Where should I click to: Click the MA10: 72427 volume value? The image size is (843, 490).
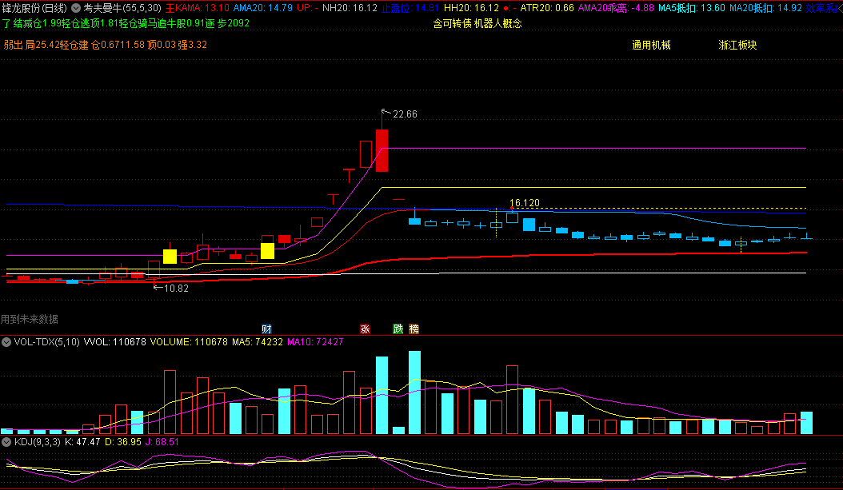pos(316,342)
